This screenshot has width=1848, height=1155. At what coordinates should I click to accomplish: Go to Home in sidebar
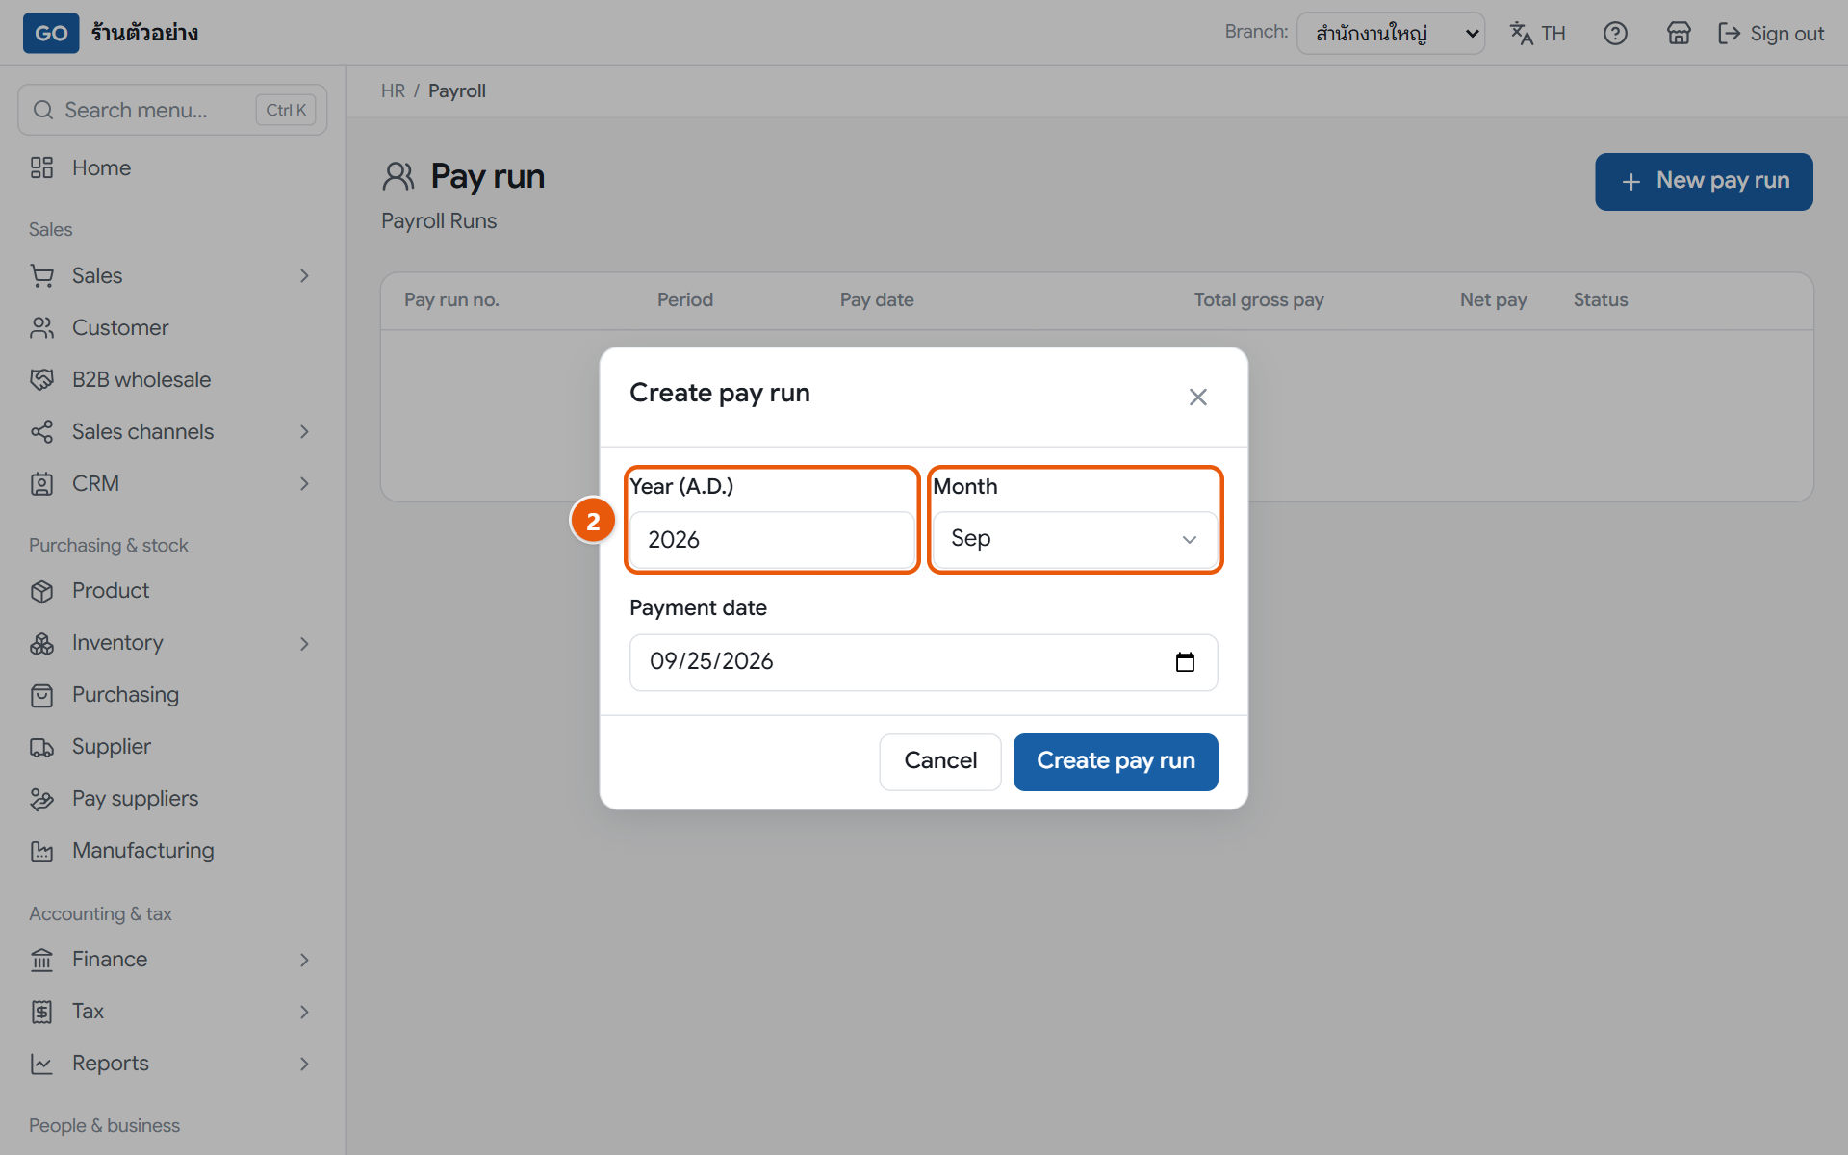tap(172, 167)
